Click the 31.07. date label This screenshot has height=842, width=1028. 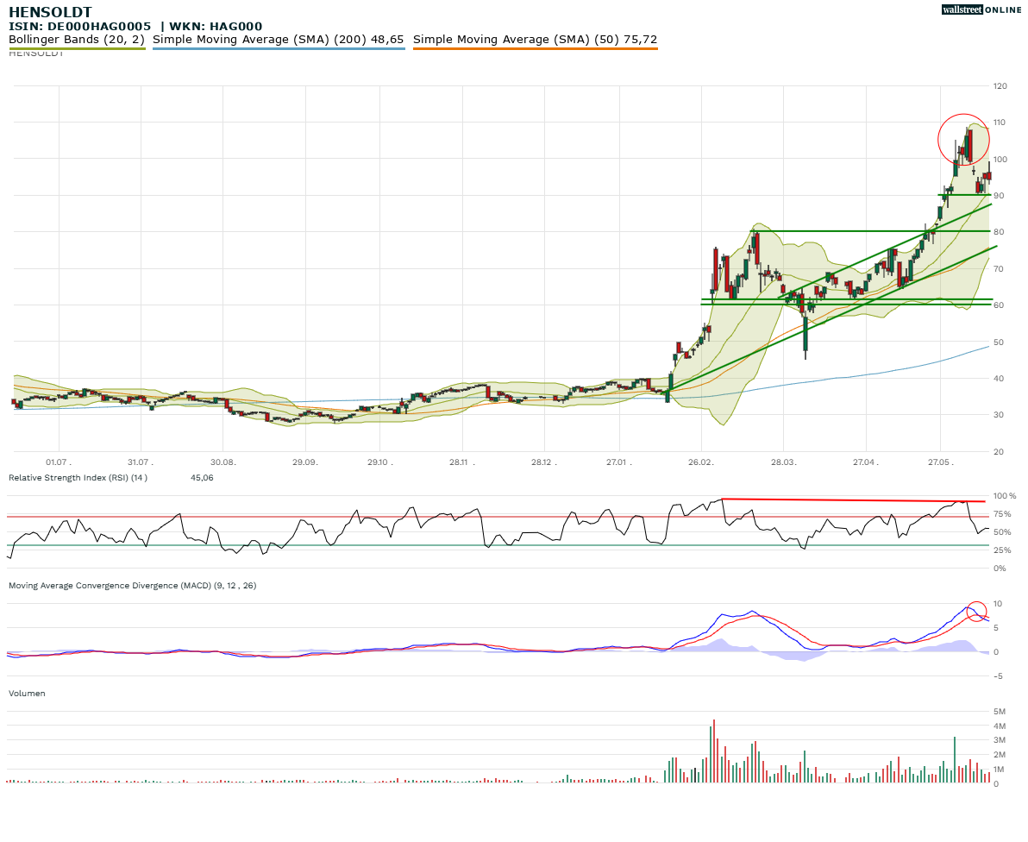click(141, 462)
